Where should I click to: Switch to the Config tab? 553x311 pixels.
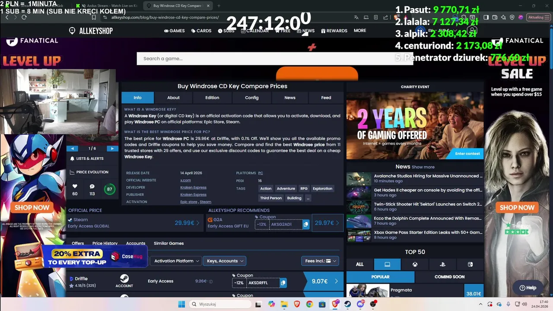[x=252, y=98]
